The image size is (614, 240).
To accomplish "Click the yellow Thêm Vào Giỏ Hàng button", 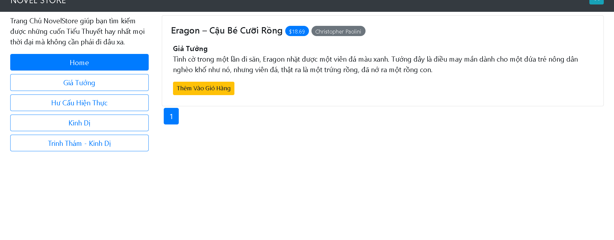I will 203,88.
